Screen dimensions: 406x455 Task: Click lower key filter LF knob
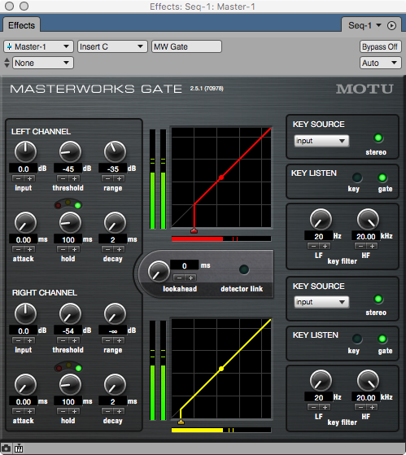pyautogui.click(x=321, y=381)
